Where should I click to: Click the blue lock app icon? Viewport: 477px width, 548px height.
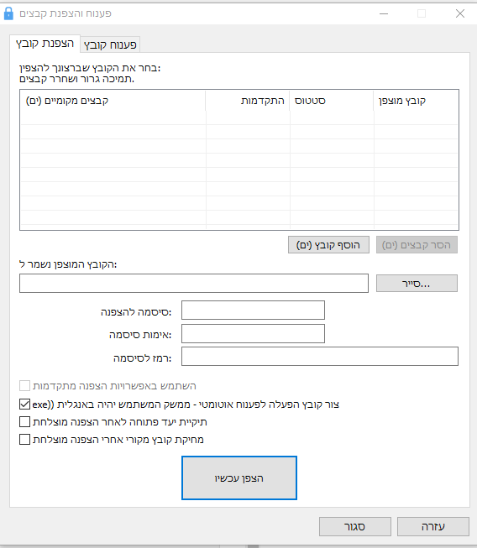click(x=8, y=13)
